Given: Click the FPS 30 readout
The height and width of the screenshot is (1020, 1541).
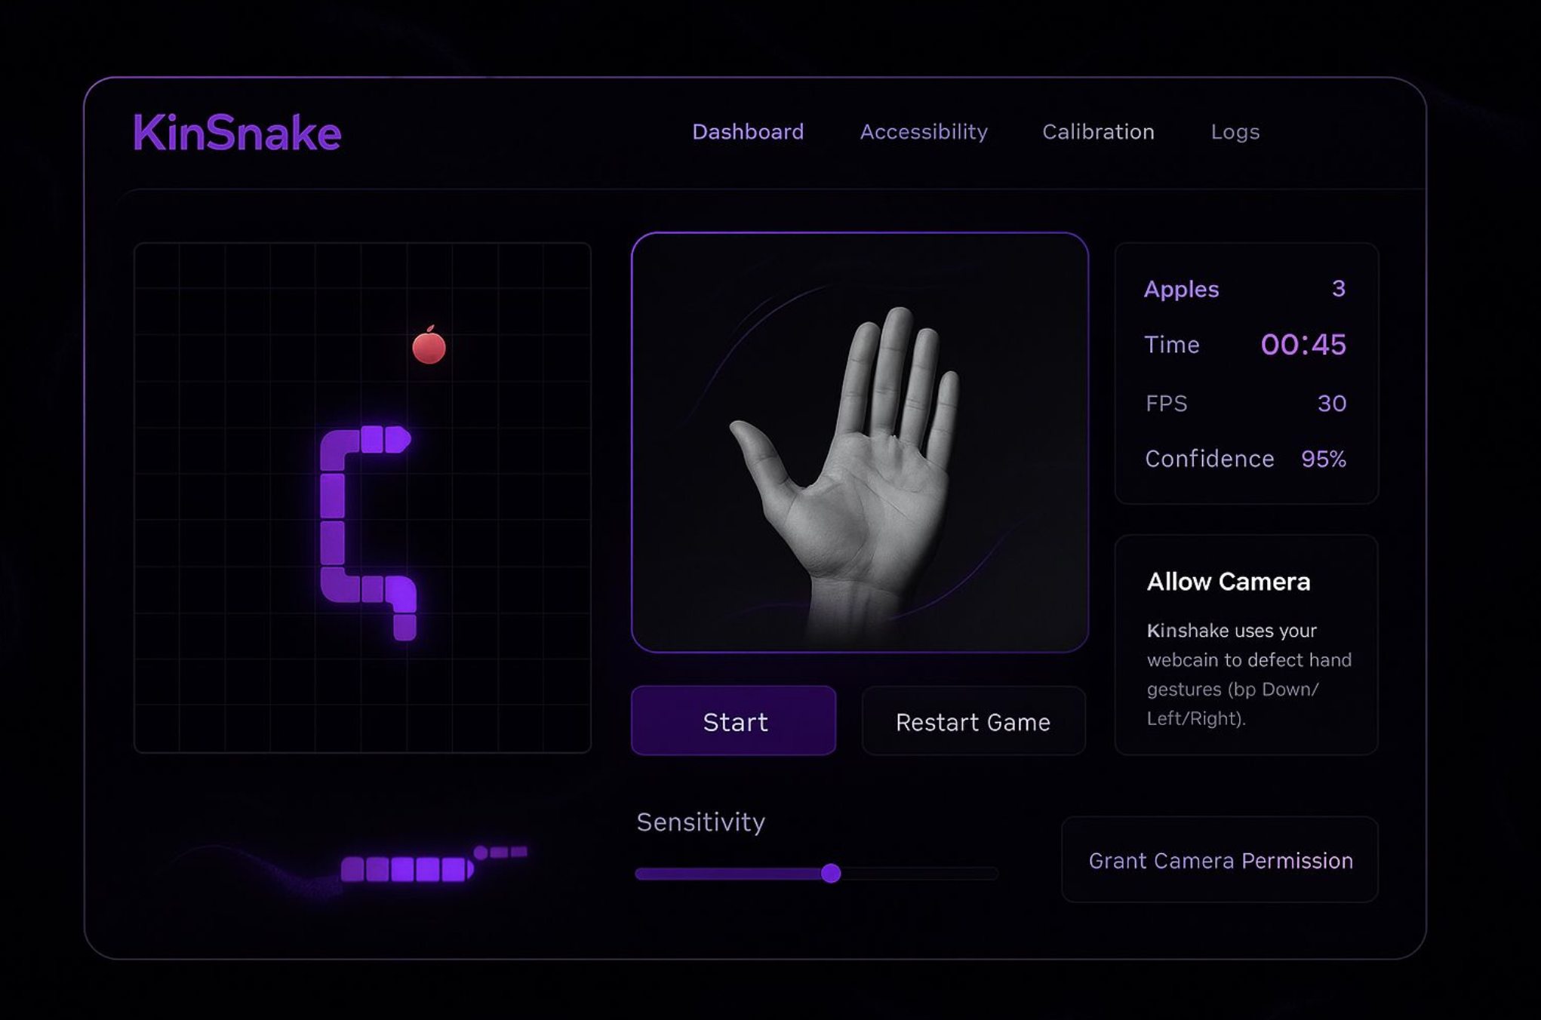Looking at the screenshot, I should click(1331, 404).
